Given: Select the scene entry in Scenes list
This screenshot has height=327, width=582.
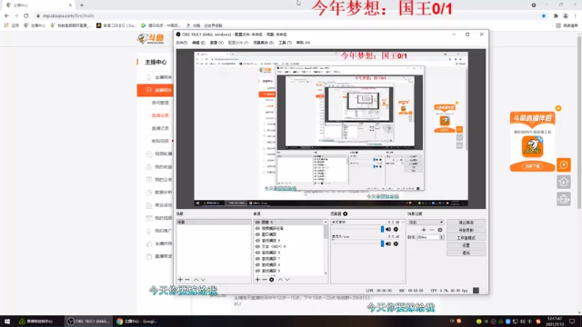Looking at the screenshot, I should tap(214, 222).
